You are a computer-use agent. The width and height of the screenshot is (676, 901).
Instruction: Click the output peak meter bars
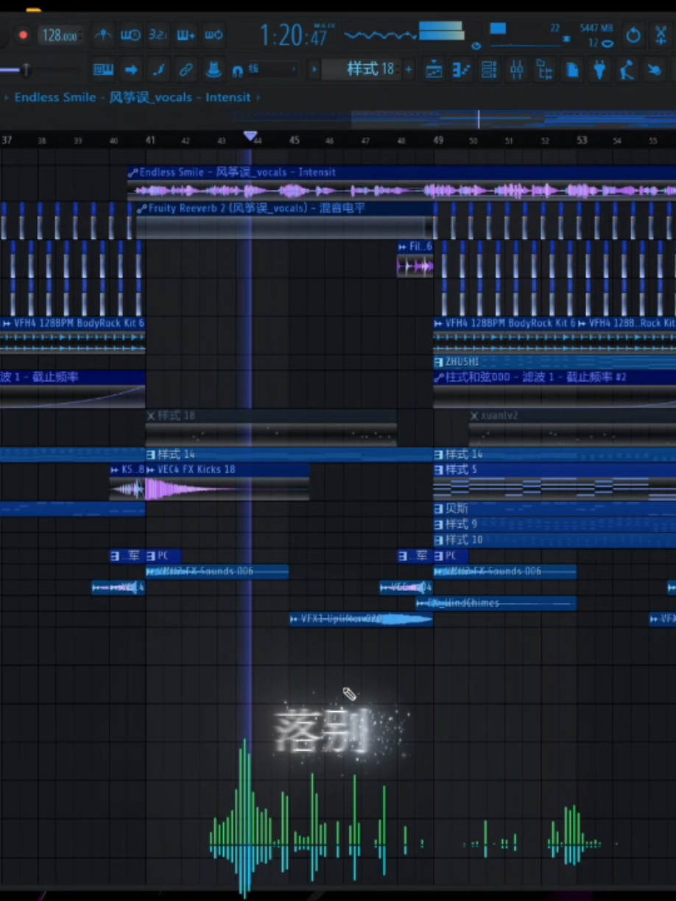click(x=441, y=31)
